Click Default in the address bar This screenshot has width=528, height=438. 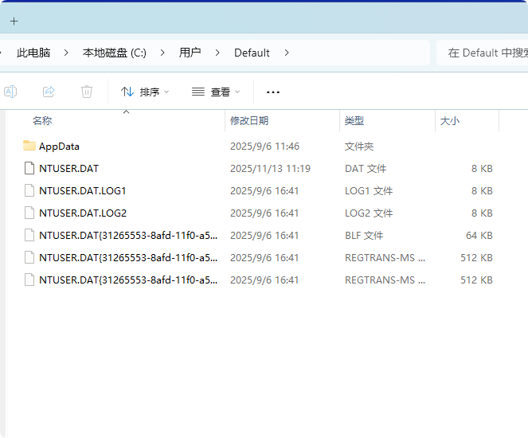coord(252,53)
